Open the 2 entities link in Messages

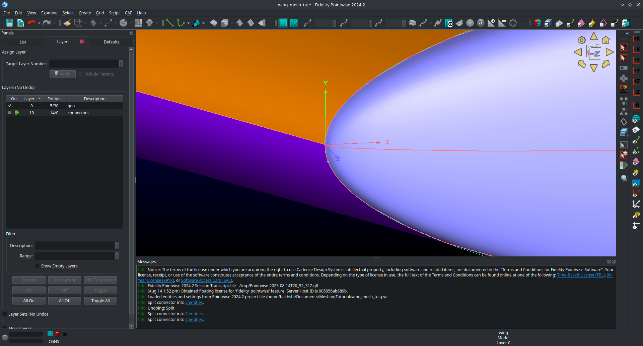(194, 302)
